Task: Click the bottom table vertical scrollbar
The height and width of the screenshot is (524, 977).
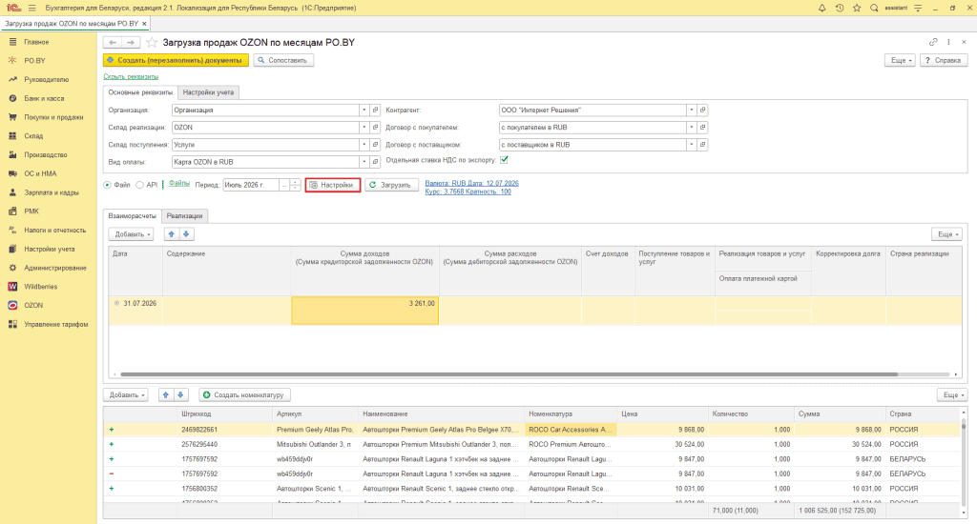Action: pos(964,426)
